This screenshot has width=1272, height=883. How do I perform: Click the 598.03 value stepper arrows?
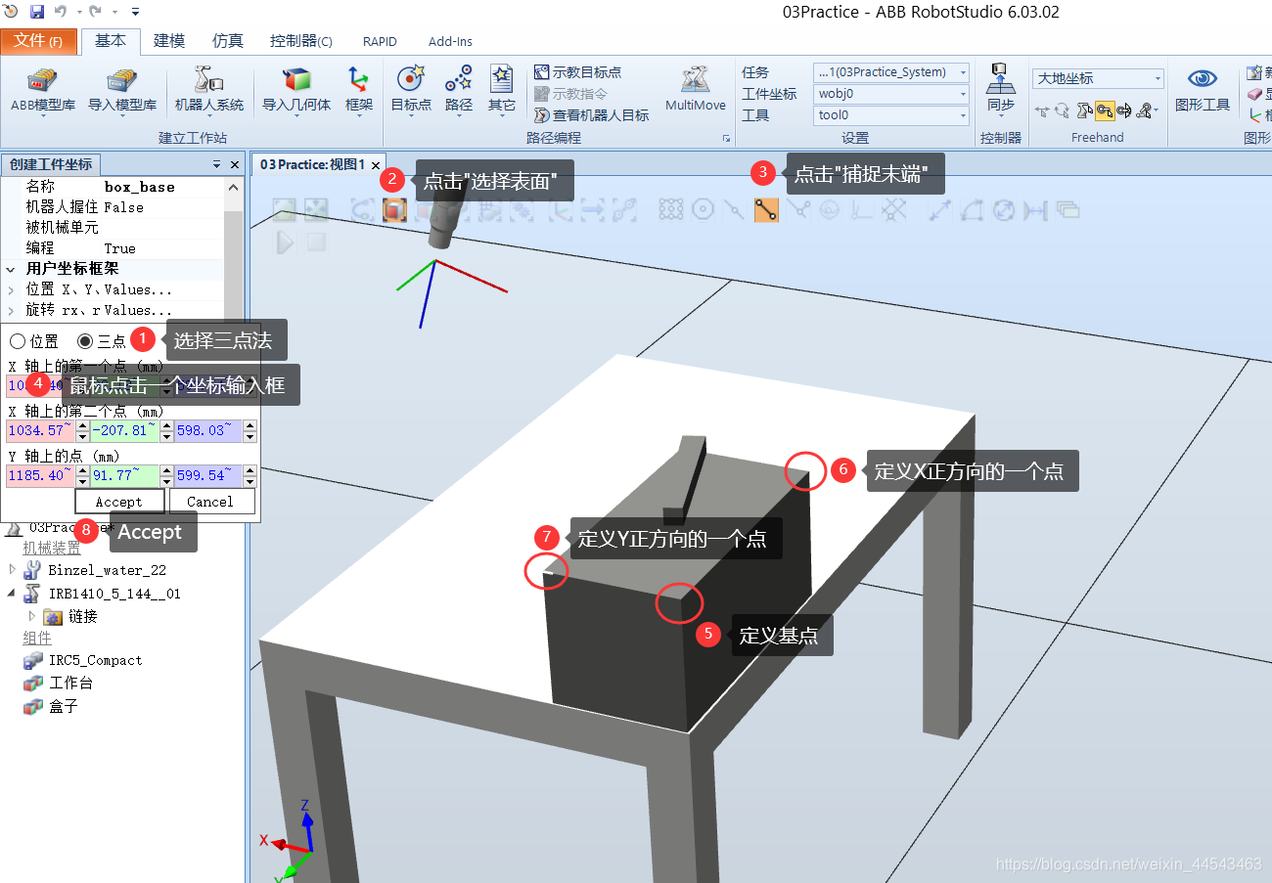pos(250,430)
